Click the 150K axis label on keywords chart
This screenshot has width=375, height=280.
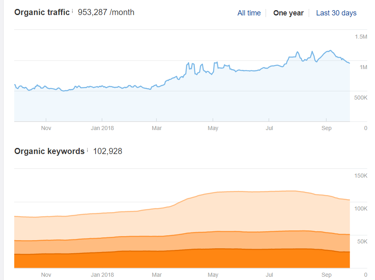click(361, 176)
